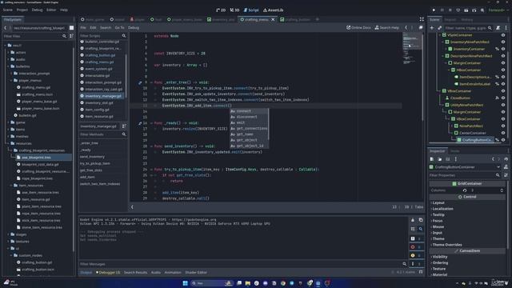Copy the Output panel text

coord(421,220)
